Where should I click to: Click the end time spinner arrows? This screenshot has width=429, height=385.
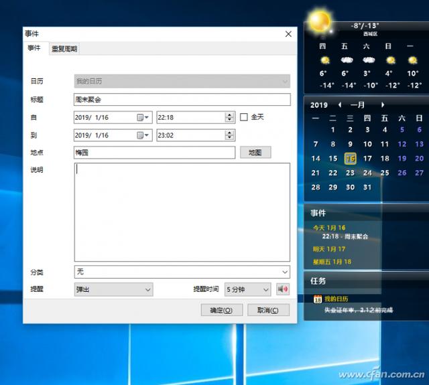[229, 135]
